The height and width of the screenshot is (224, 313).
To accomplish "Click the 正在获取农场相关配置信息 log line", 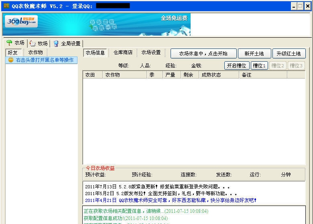I will click(146, 211).
